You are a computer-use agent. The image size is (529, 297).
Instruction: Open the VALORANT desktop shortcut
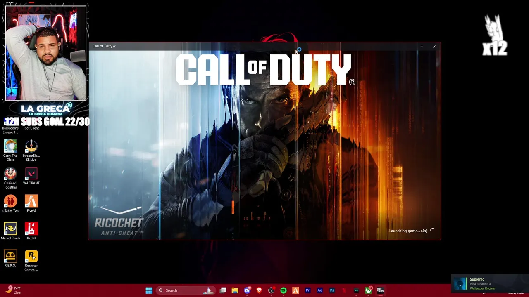click(x=31, y=176)
